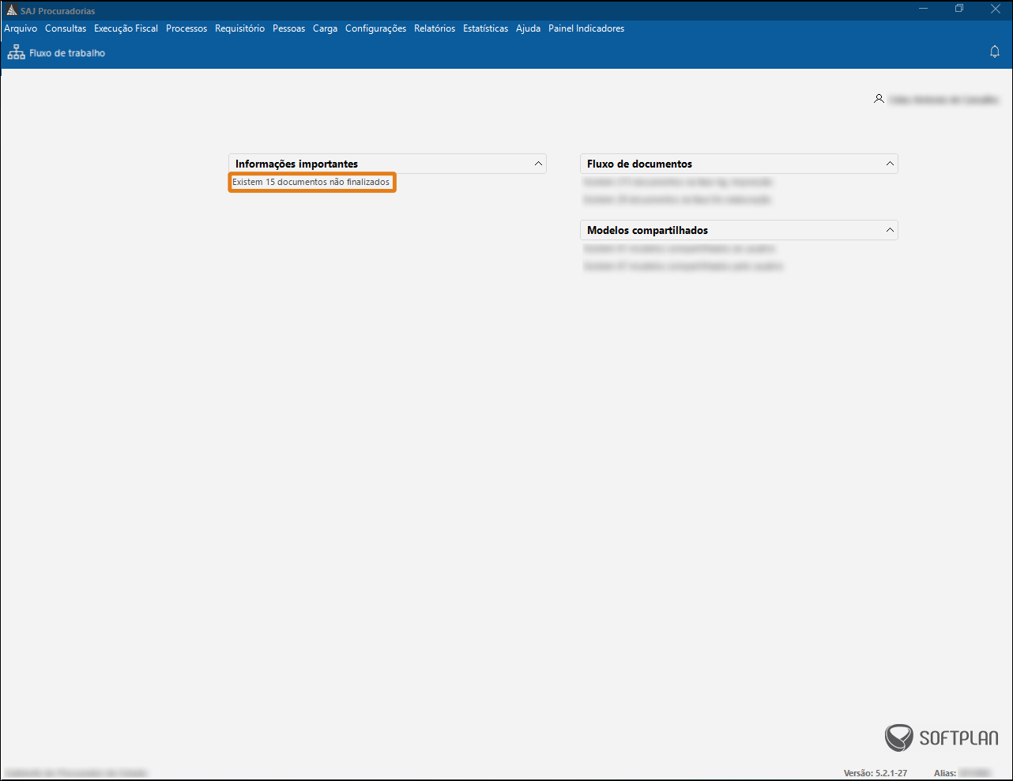Open the Configurações menu
The height and width of the screenshot is (781, 1013).
[x=375, y=28]
